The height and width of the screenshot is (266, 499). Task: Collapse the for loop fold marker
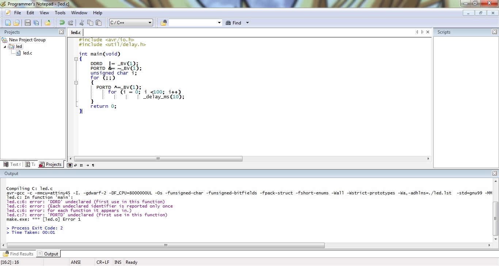pos(76,83)
